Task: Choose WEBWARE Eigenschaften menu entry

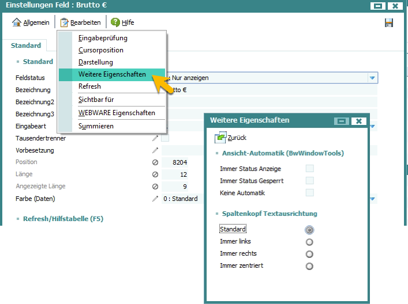Action: coord(117,113)
